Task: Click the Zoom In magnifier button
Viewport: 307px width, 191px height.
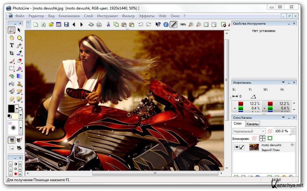Action: pos(191,25)
